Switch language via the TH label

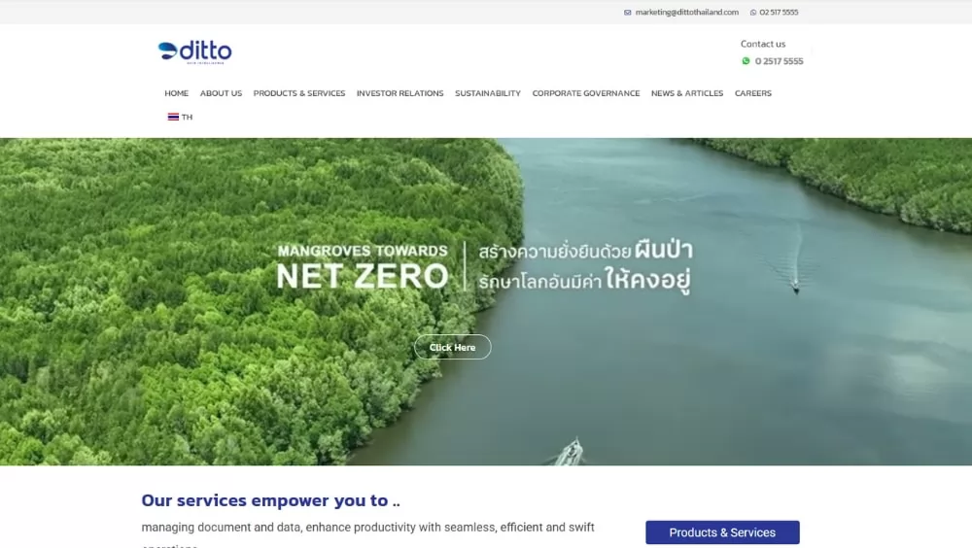pyautogui.click(x=188, y=118)
